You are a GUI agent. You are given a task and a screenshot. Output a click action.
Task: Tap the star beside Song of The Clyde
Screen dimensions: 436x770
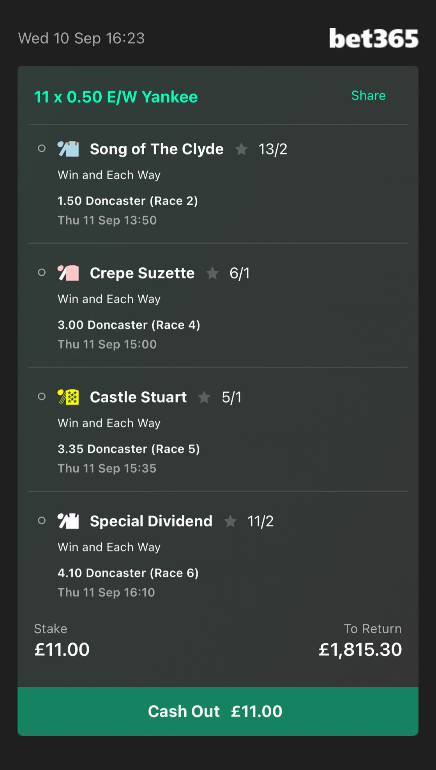tap(242, 149)
